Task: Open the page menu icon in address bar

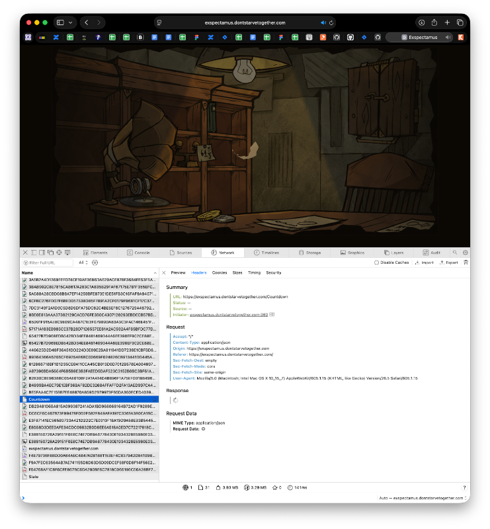Action: coord(159,22)
